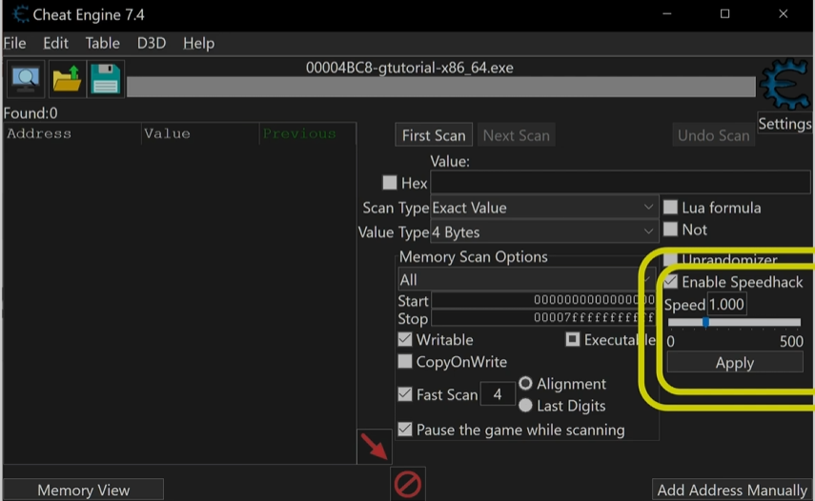Toggle the Not checkbox
Viewport: 815px width, 501px height.
point(670,229)
